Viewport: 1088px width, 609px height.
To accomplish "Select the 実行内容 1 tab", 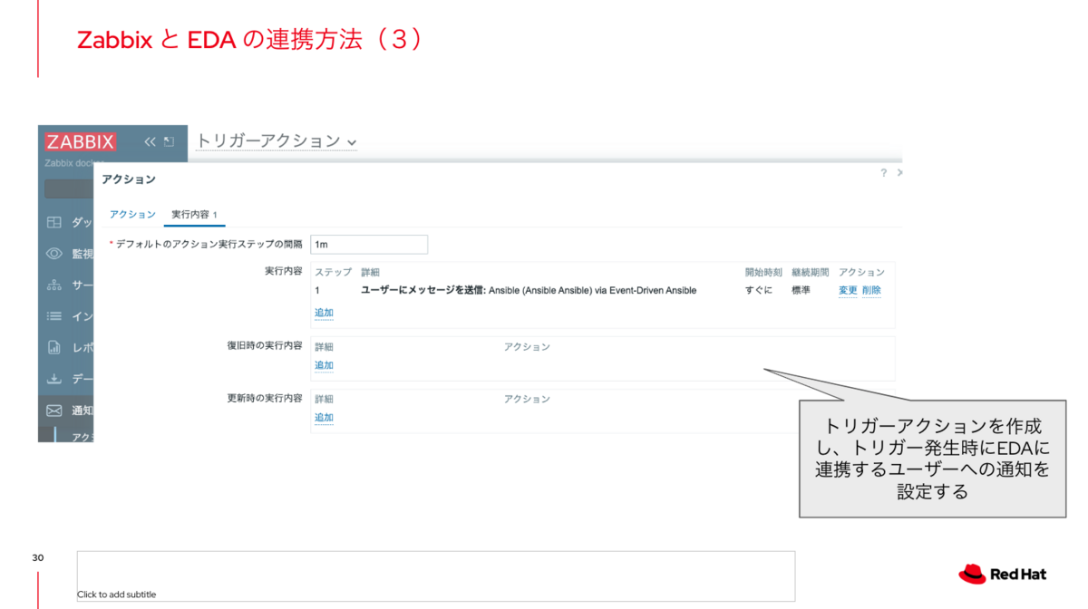I will click(x=194, y=215).
